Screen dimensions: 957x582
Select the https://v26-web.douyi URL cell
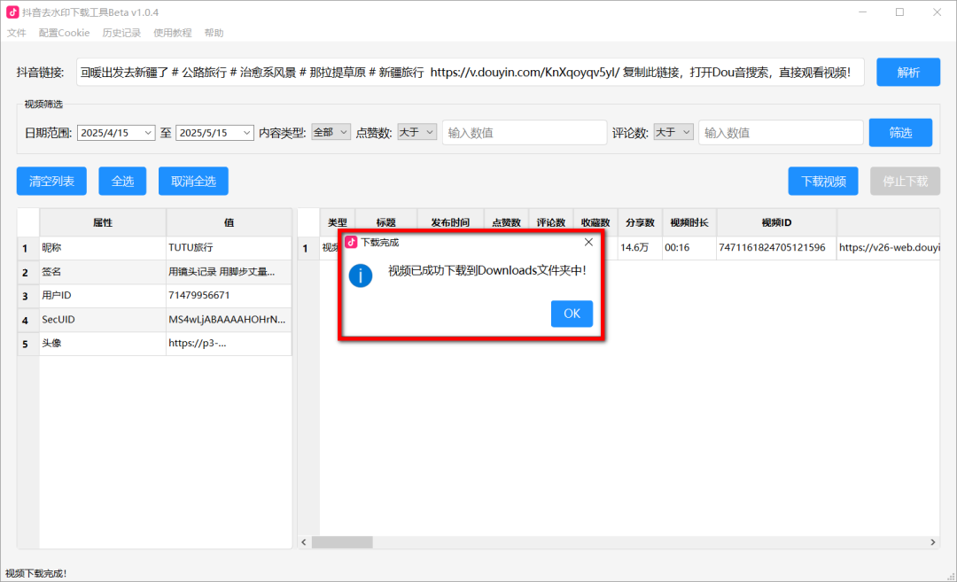[x=888, y=248]
